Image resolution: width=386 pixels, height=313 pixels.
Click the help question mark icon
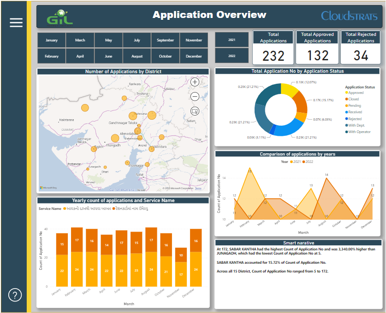[15, 295]
